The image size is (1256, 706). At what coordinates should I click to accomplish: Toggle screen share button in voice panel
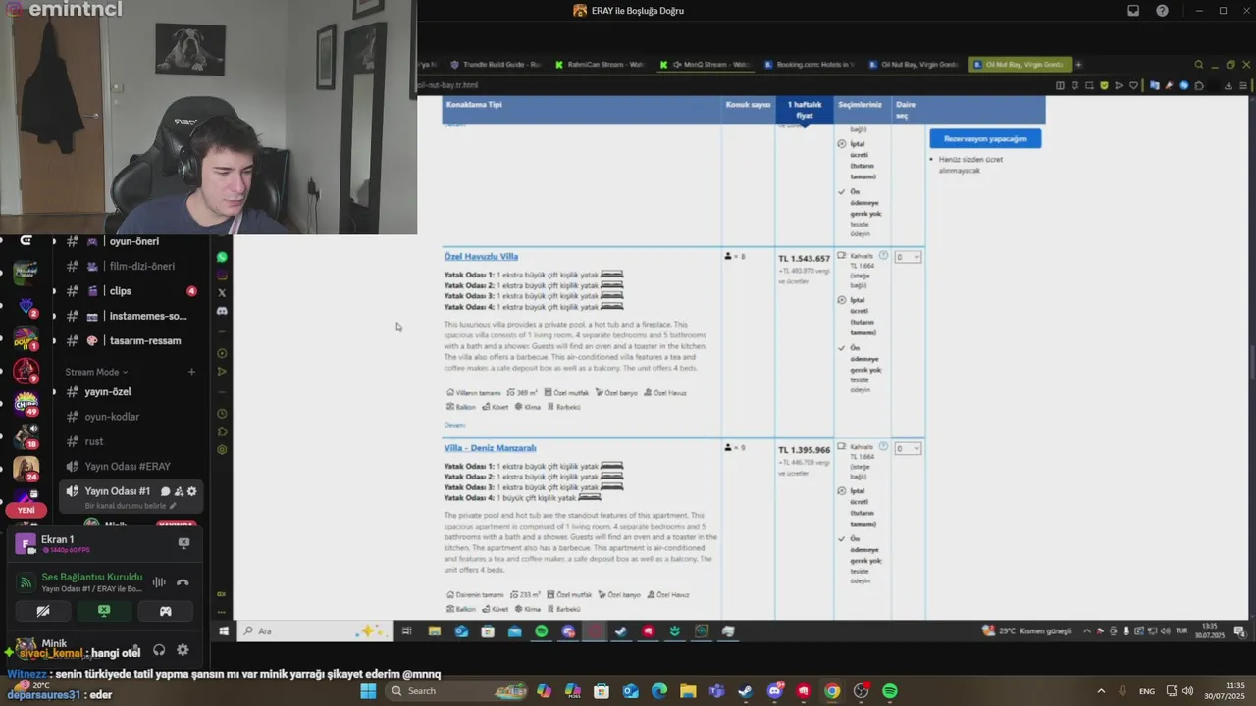pyautogui.click(x=104, y=611)
